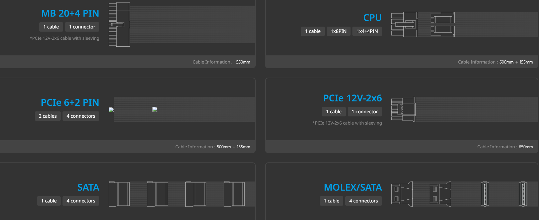Click the MB 20+4 PIN heading
The height and width of the screenshot is (220, 539).
70,13
